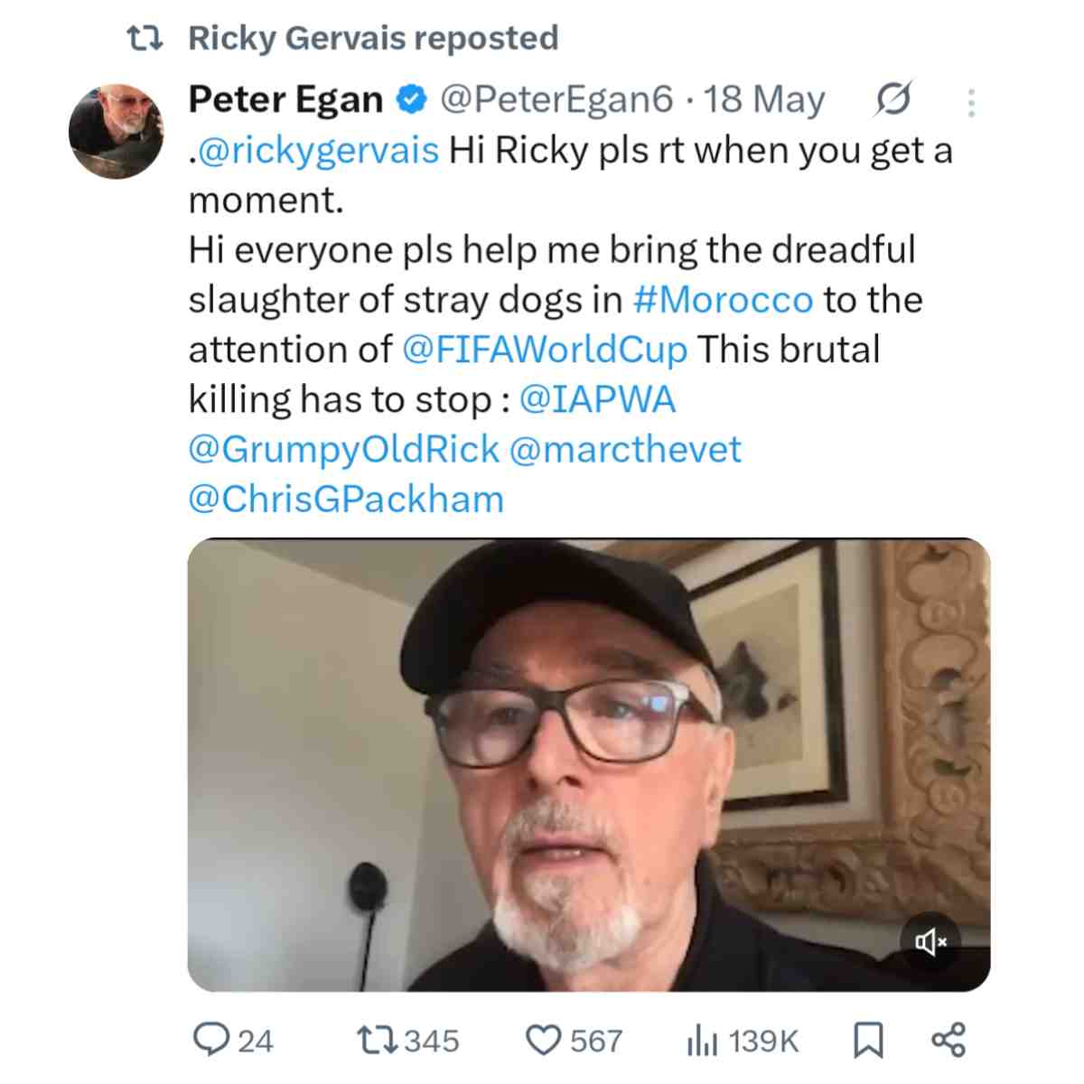Image resolution: width=1084 pixels, height=1084 pixels.
Task: Open the #Morocco hashtag
Action: (x=723, y=300)
